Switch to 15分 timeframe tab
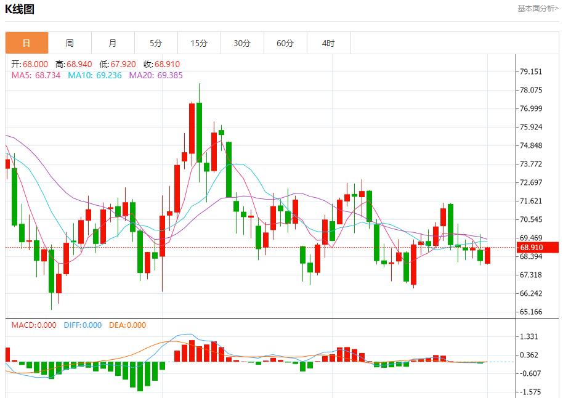563x398 pixels. tap(199, 43)
